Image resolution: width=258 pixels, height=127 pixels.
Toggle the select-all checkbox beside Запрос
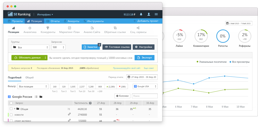(11, 103)
